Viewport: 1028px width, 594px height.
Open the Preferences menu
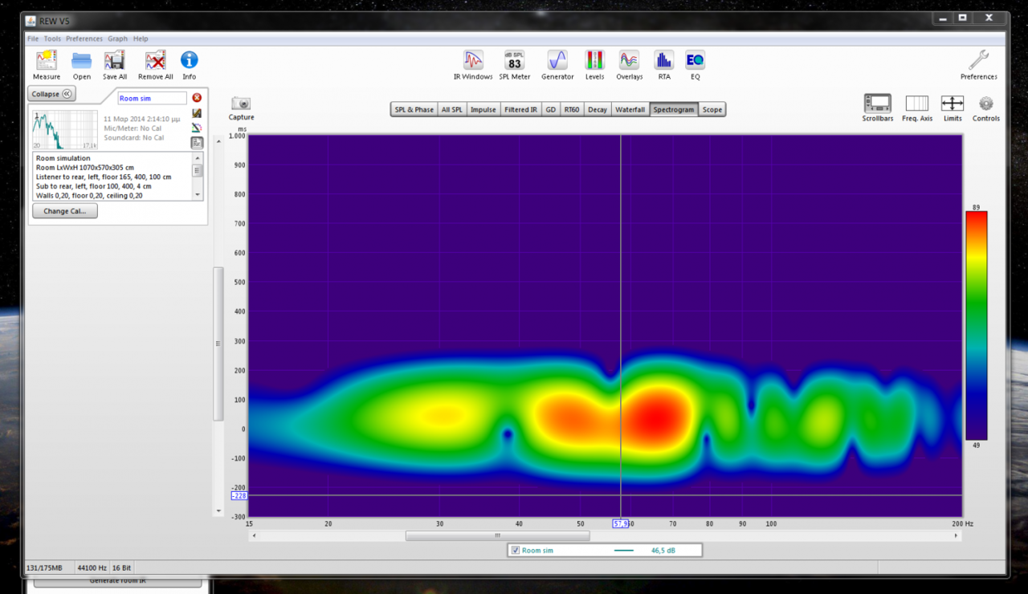(x=84, y=39)
